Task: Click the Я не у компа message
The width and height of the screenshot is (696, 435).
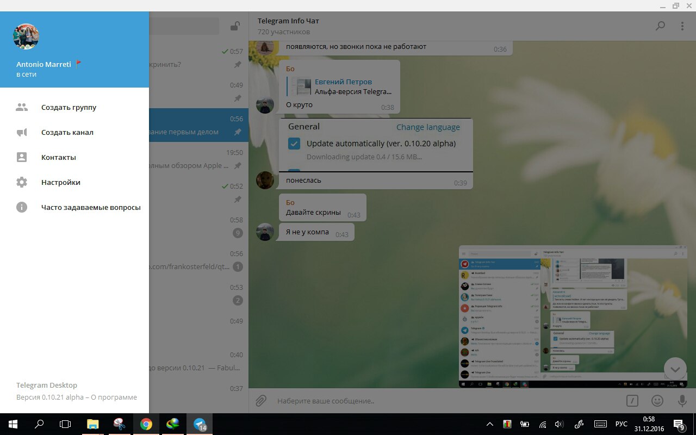Action: [316, 232]
